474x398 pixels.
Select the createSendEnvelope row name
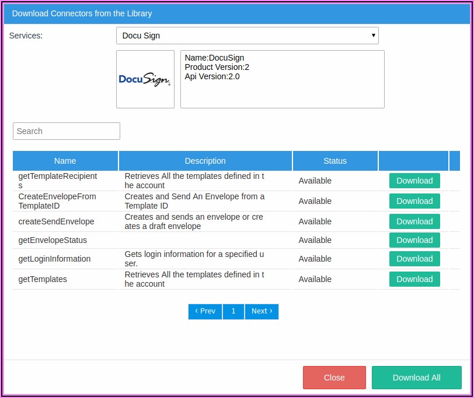coord(56,221)
